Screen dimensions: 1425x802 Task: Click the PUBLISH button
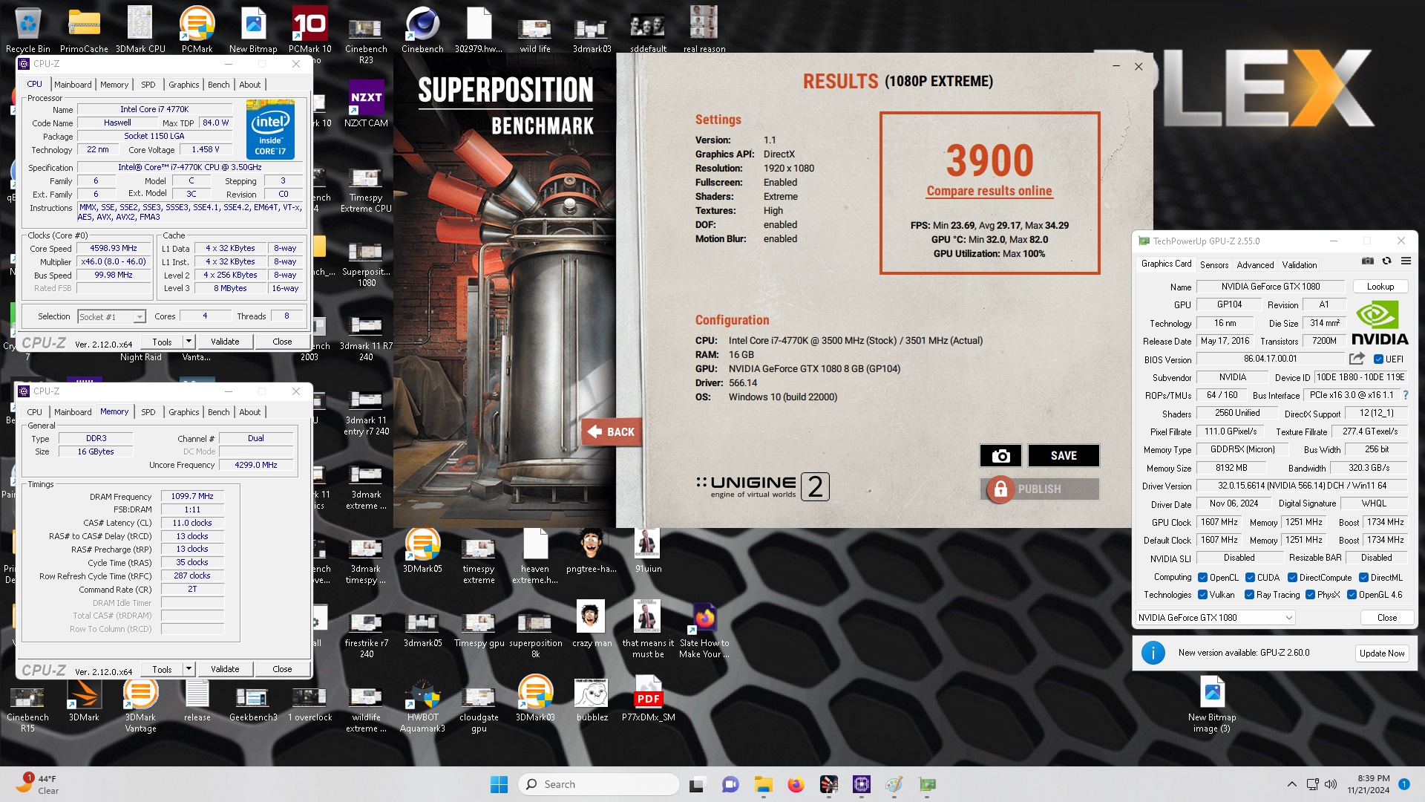tap(1040, 489)
